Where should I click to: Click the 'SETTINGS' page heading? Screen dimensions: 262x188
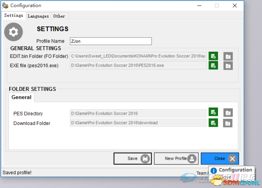click(x=53, y=29)
